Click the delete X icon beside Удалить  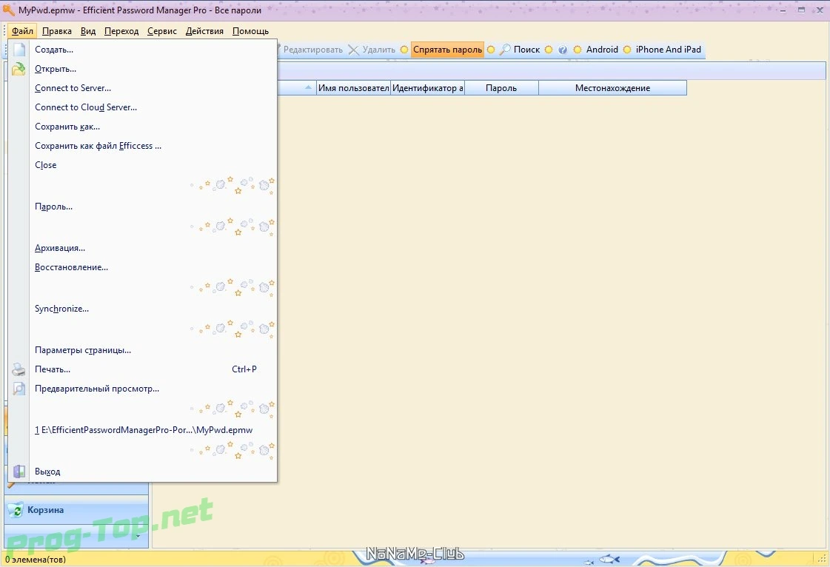coord(354,50)
